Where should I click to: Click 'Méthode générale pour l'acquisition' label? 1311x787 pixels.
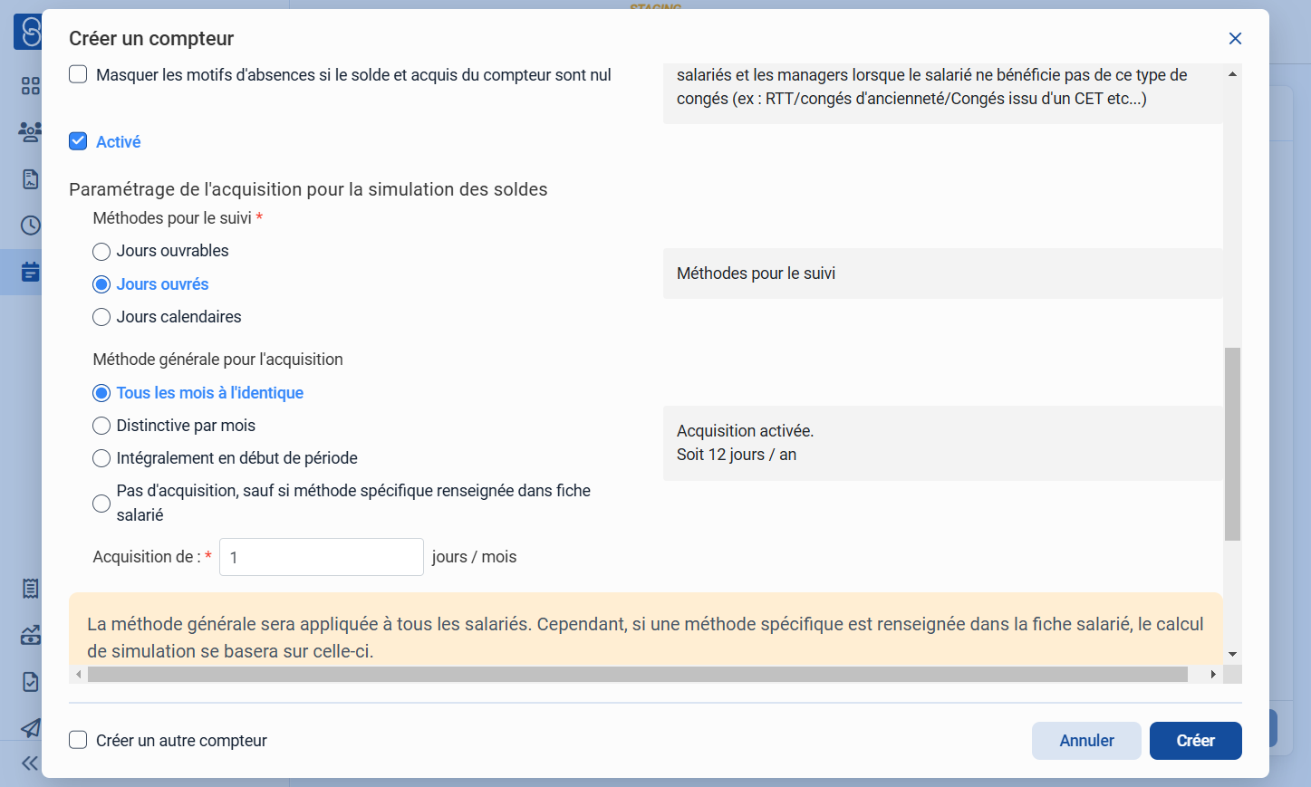[217, 360]
